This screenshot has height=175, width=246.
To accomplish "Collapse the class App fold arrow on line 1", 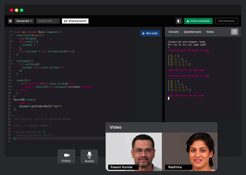I will tap(12, 32).
